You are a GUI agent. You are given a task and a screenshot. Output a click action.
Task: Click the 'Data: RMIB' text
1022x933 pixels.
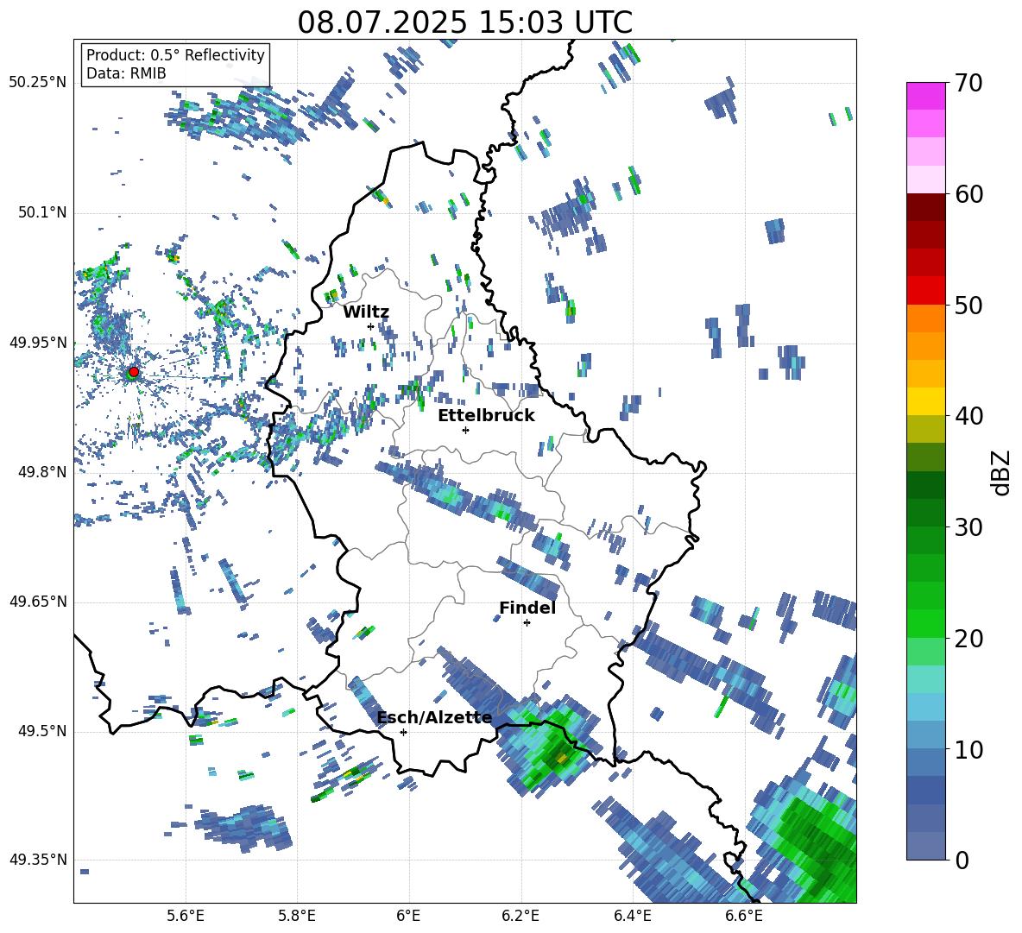coord(126,73)
